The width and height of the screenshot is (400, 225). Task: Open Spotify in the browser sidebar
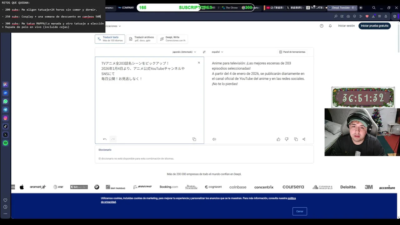tap(5, 143)
